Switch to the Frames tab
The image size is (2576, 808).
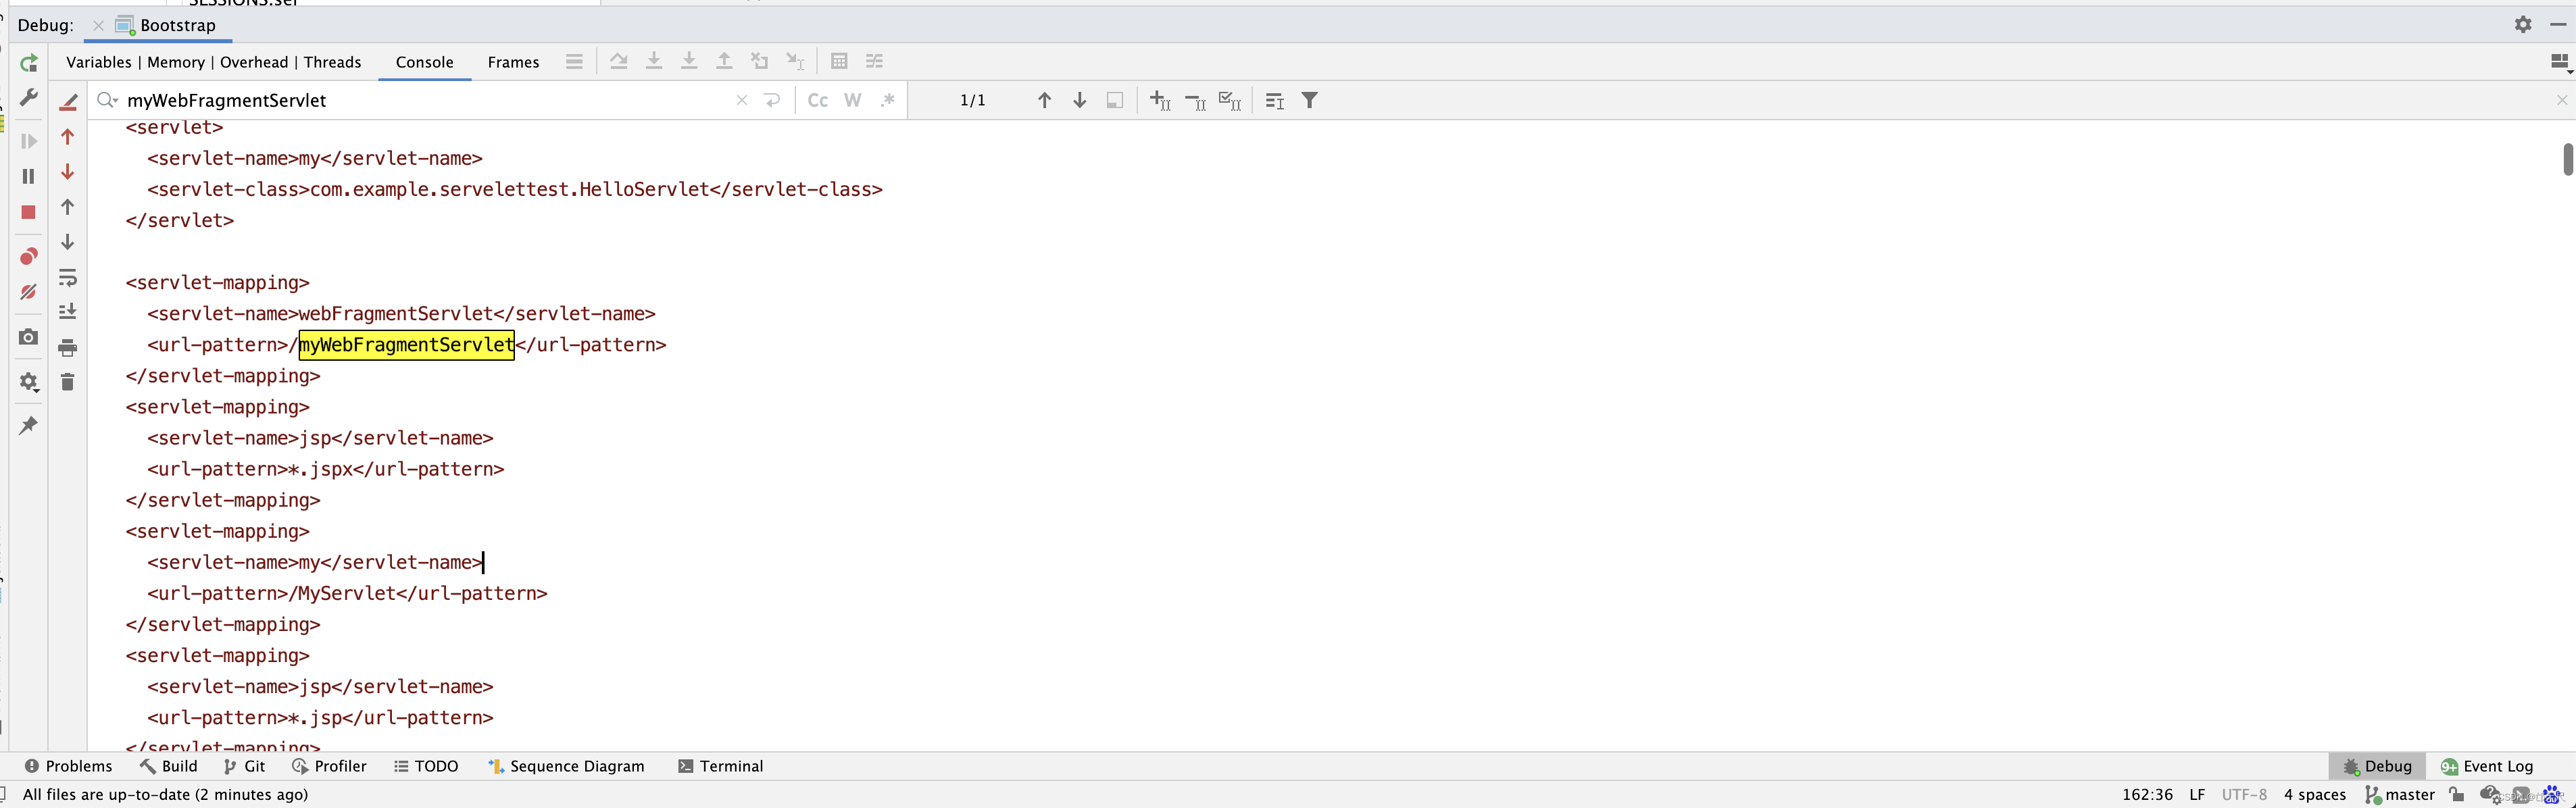pyautogui.click(x=513, y=62)
